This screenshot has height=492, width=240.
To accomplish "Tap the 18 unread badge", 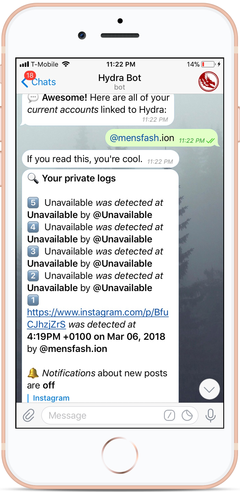I will click(x=30, y=76).
